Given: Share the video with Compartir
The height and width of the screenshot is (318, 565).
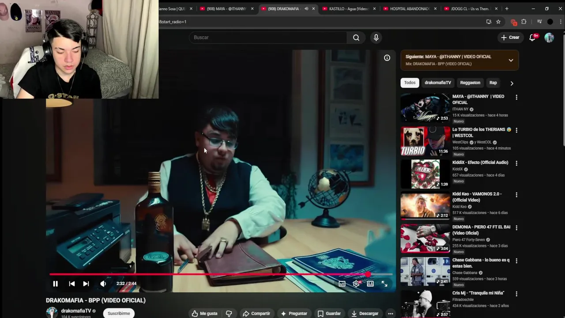Looking at the screenshot, I should pos(256,314).
